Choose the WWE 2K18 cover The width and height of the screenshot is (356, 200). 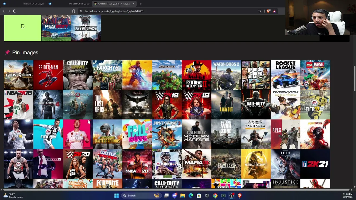(167, 105)
